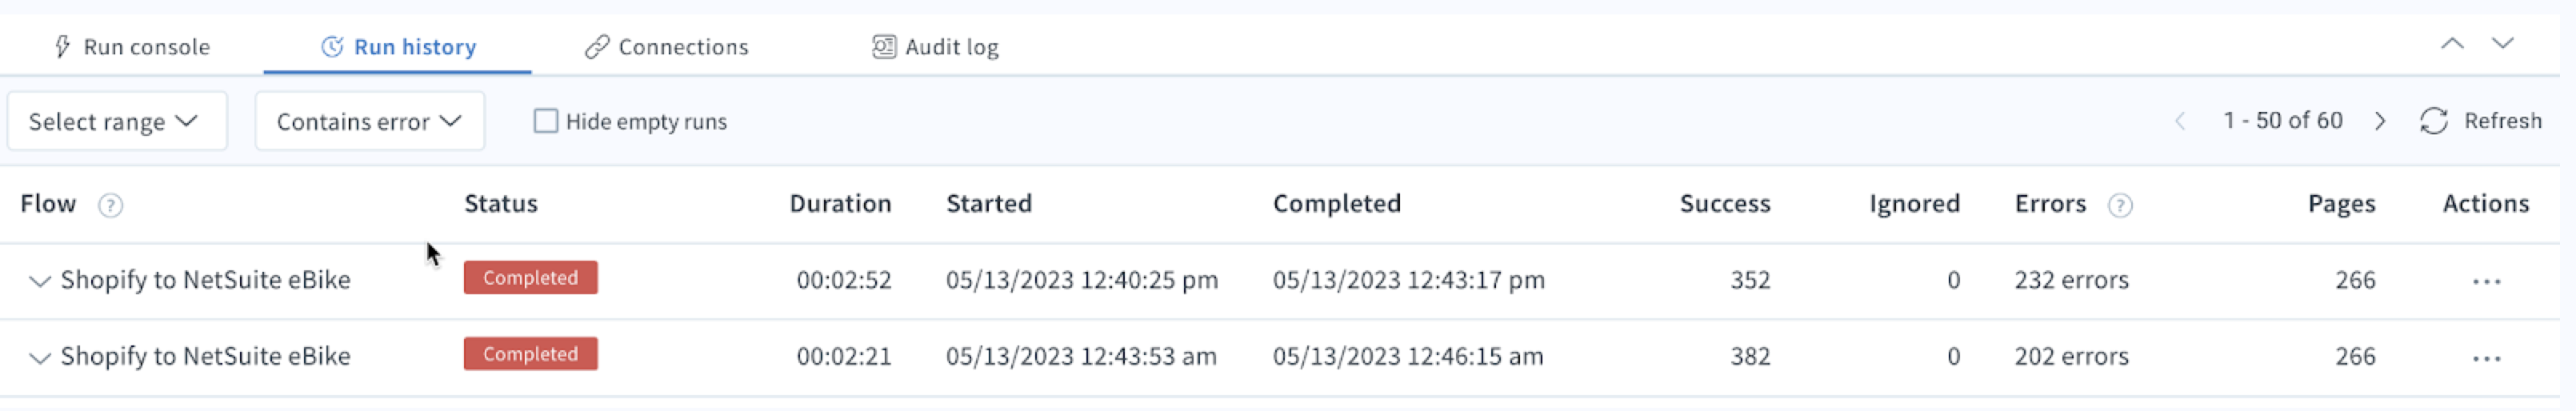The height and width of the screenshot is (411, 2576).
Task: Open actions menu for 202 errors run
Action: 2486,358
